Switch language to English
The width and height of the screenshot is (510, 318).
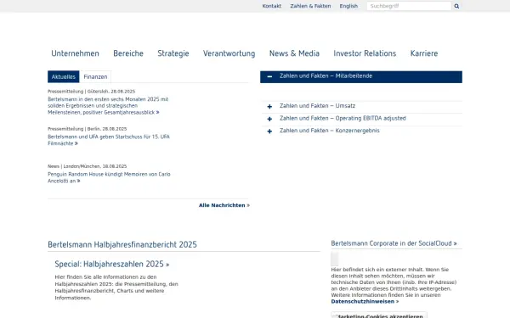[x=348, y=6]
